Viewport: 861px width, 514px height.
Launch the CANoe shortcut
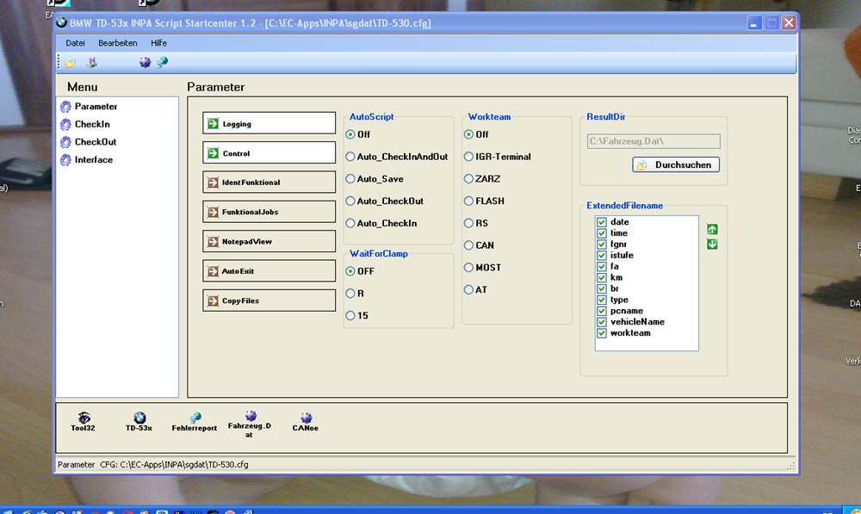[x=305, y=421]
